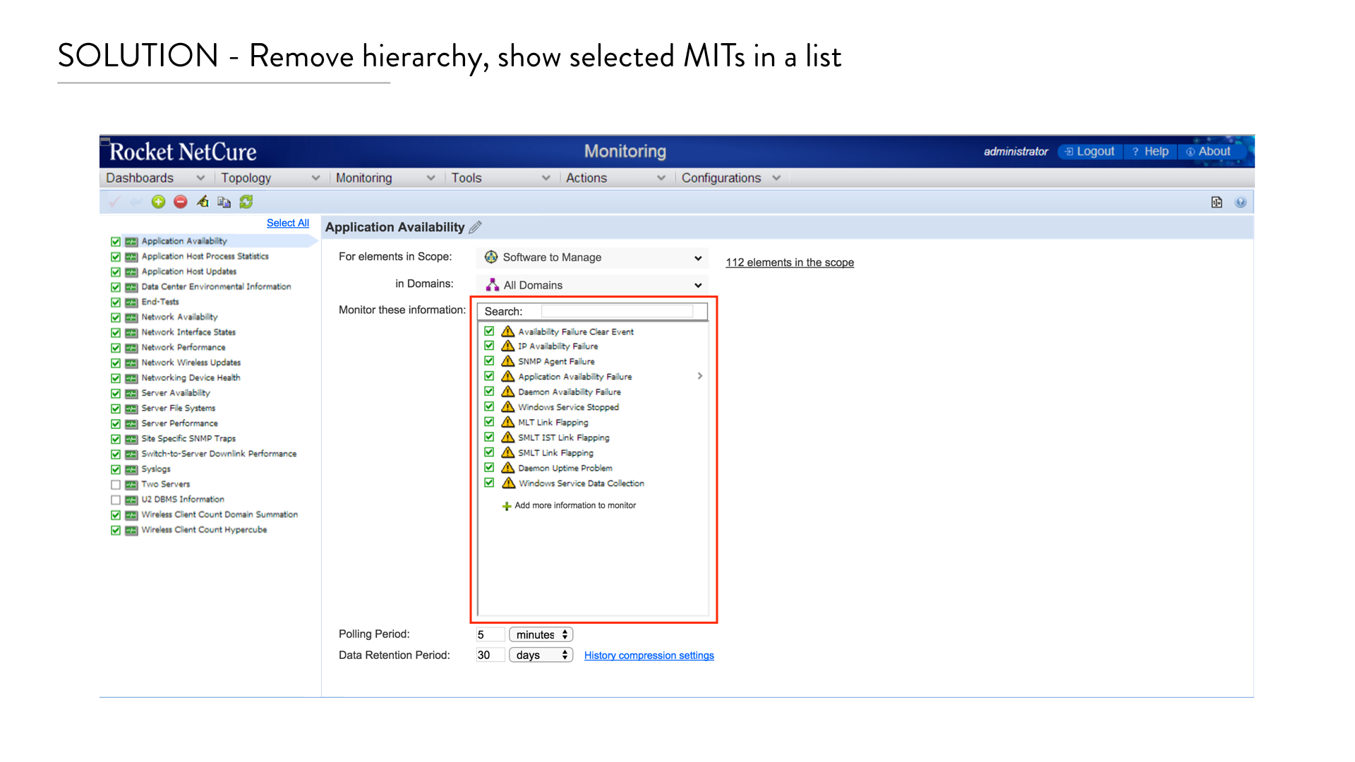Screen dimensions: 1355x762
Task: Open the 112 elements in the scope link
Action: tap(790, 262)
